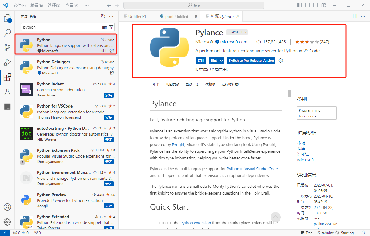Switch to the Untitled-1 tab
The width and height of the screenshot is (370, 236).
point(137,16)
